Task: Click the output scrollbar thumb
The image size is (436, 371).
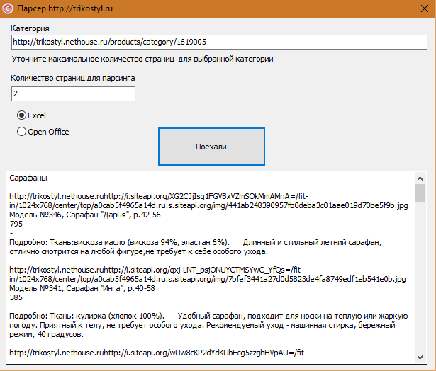Action: 420,193
